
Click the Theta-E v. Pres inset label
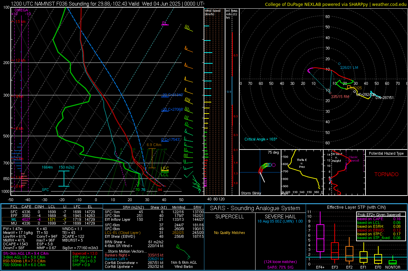(302, 163)
